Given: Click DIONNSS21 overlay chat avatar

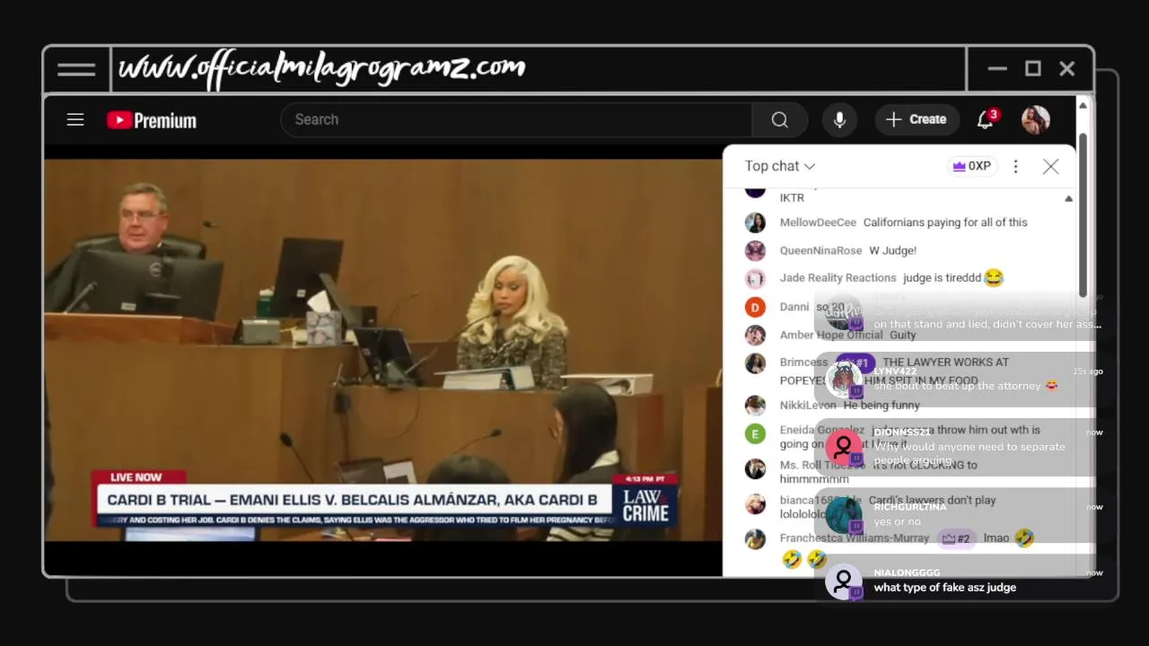Looking at the screenshot, I should click(844, 447).
